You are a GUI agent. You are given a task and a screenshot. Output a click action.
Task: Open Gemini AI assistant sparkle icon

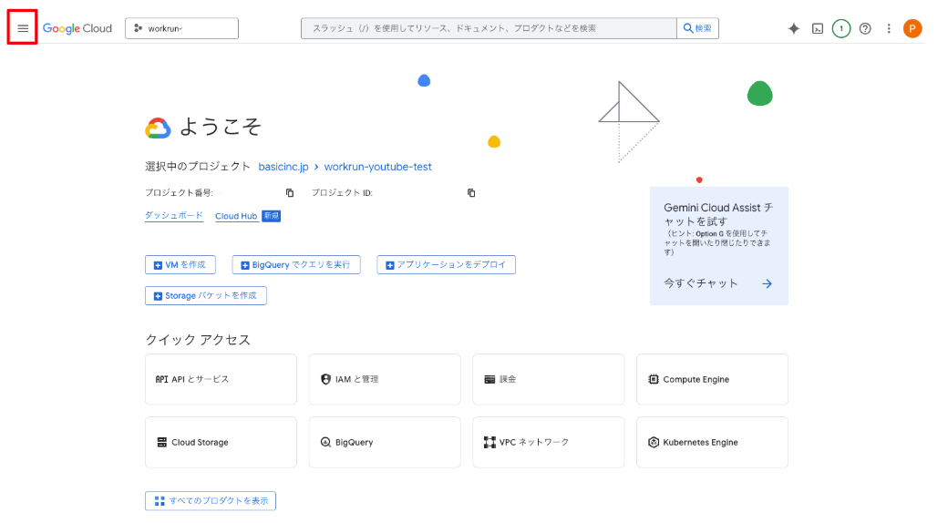click(794, 28)
